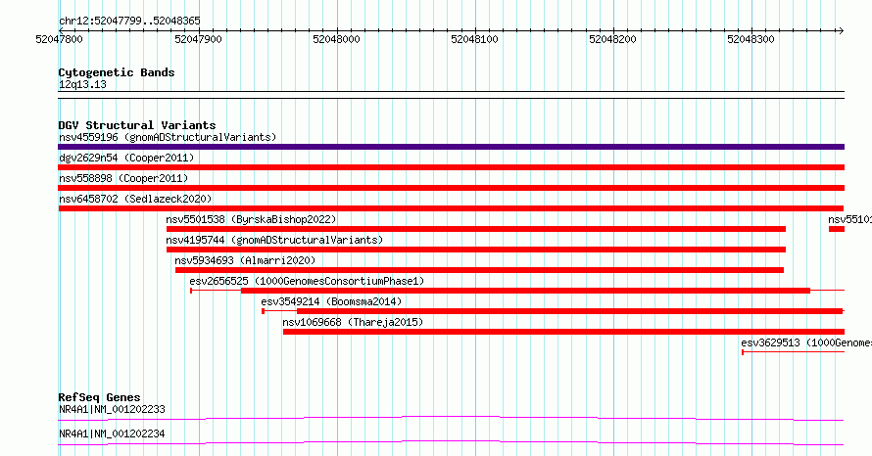This screenshot has width=872, height=456.
Task: Open the Cytogenetic Bands track heading
Action: point(117,72)
